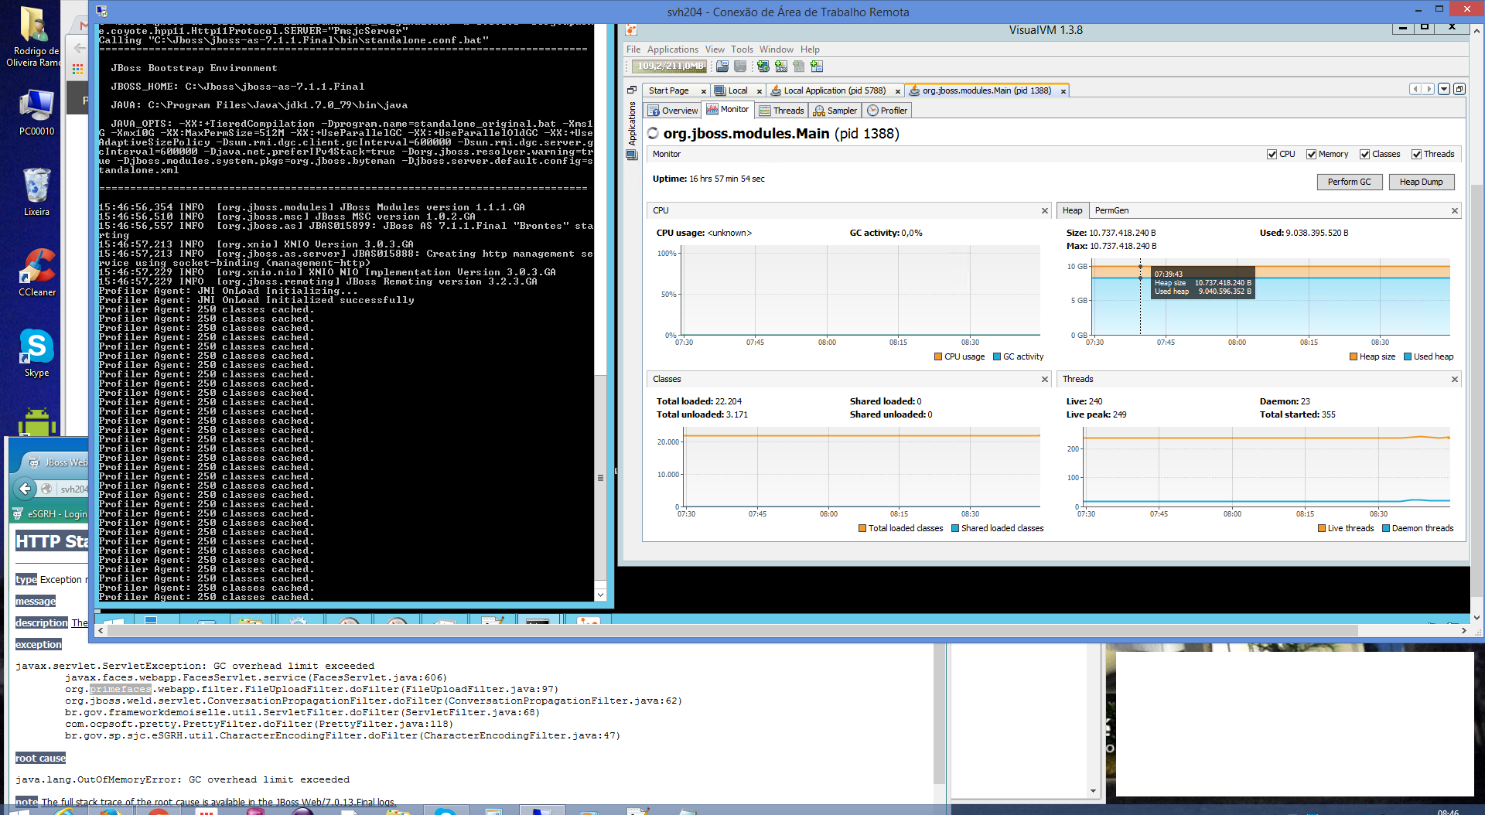Uncheck the Memory monitor checkbox
Viewport: 1485px width, 815px height.
pyautogui.click(x=1311, y=154)
